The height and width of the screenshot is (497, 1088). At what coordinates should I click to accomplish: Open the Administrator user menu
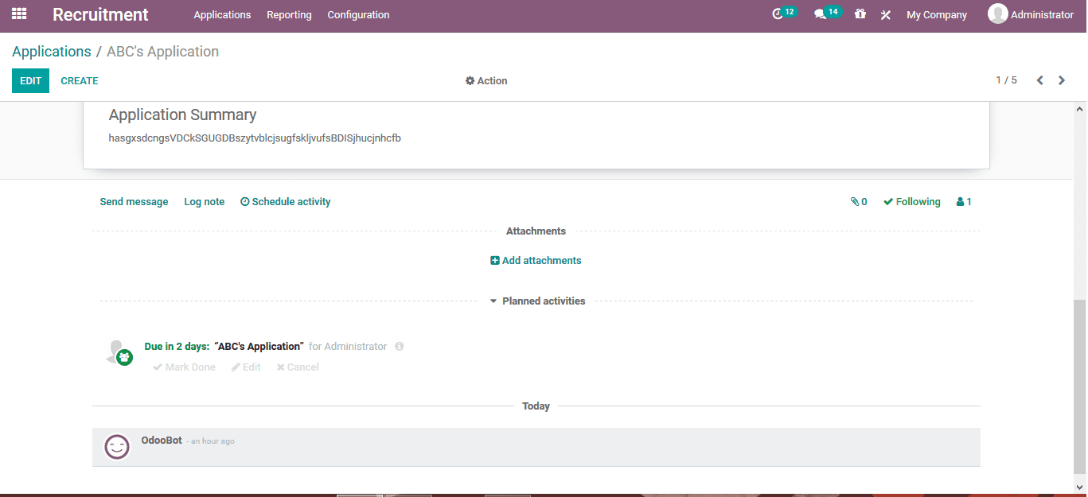1031,14
